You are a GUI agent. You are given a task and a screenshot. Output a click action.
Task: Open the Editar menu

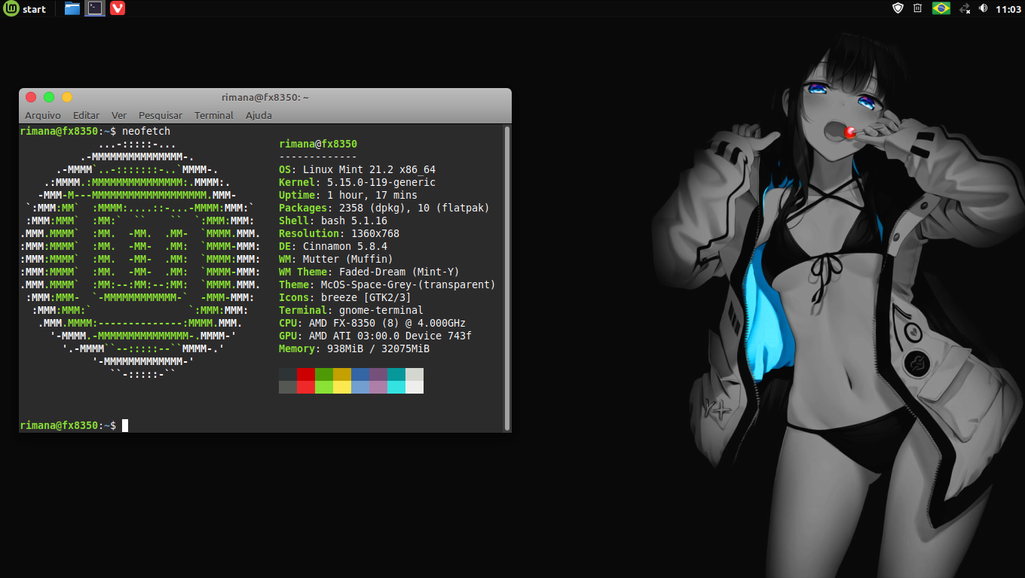[86, 115]
